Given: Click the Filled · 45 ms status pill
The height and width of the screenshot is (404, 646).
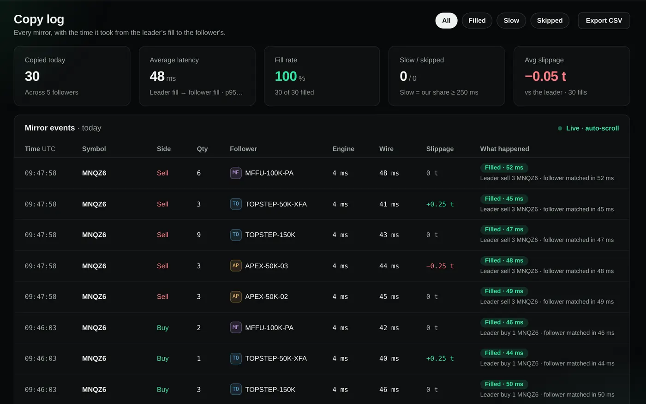Looking at the screenshot, I should 504,199.
